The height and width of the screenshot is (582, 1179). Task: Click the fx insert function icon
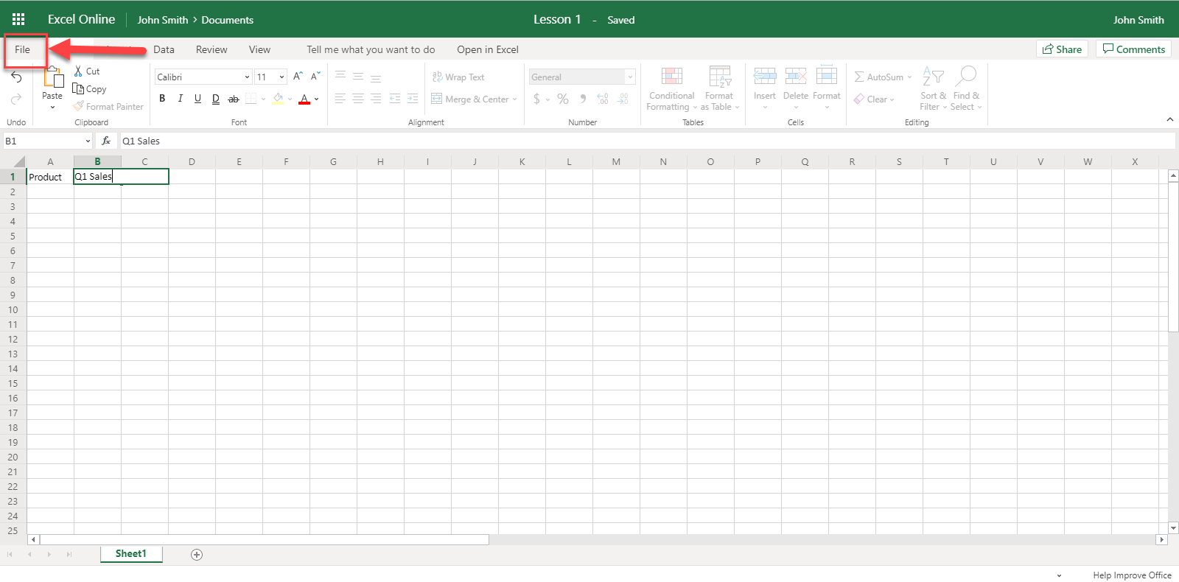pyautogui.click(x=106, y=141)
